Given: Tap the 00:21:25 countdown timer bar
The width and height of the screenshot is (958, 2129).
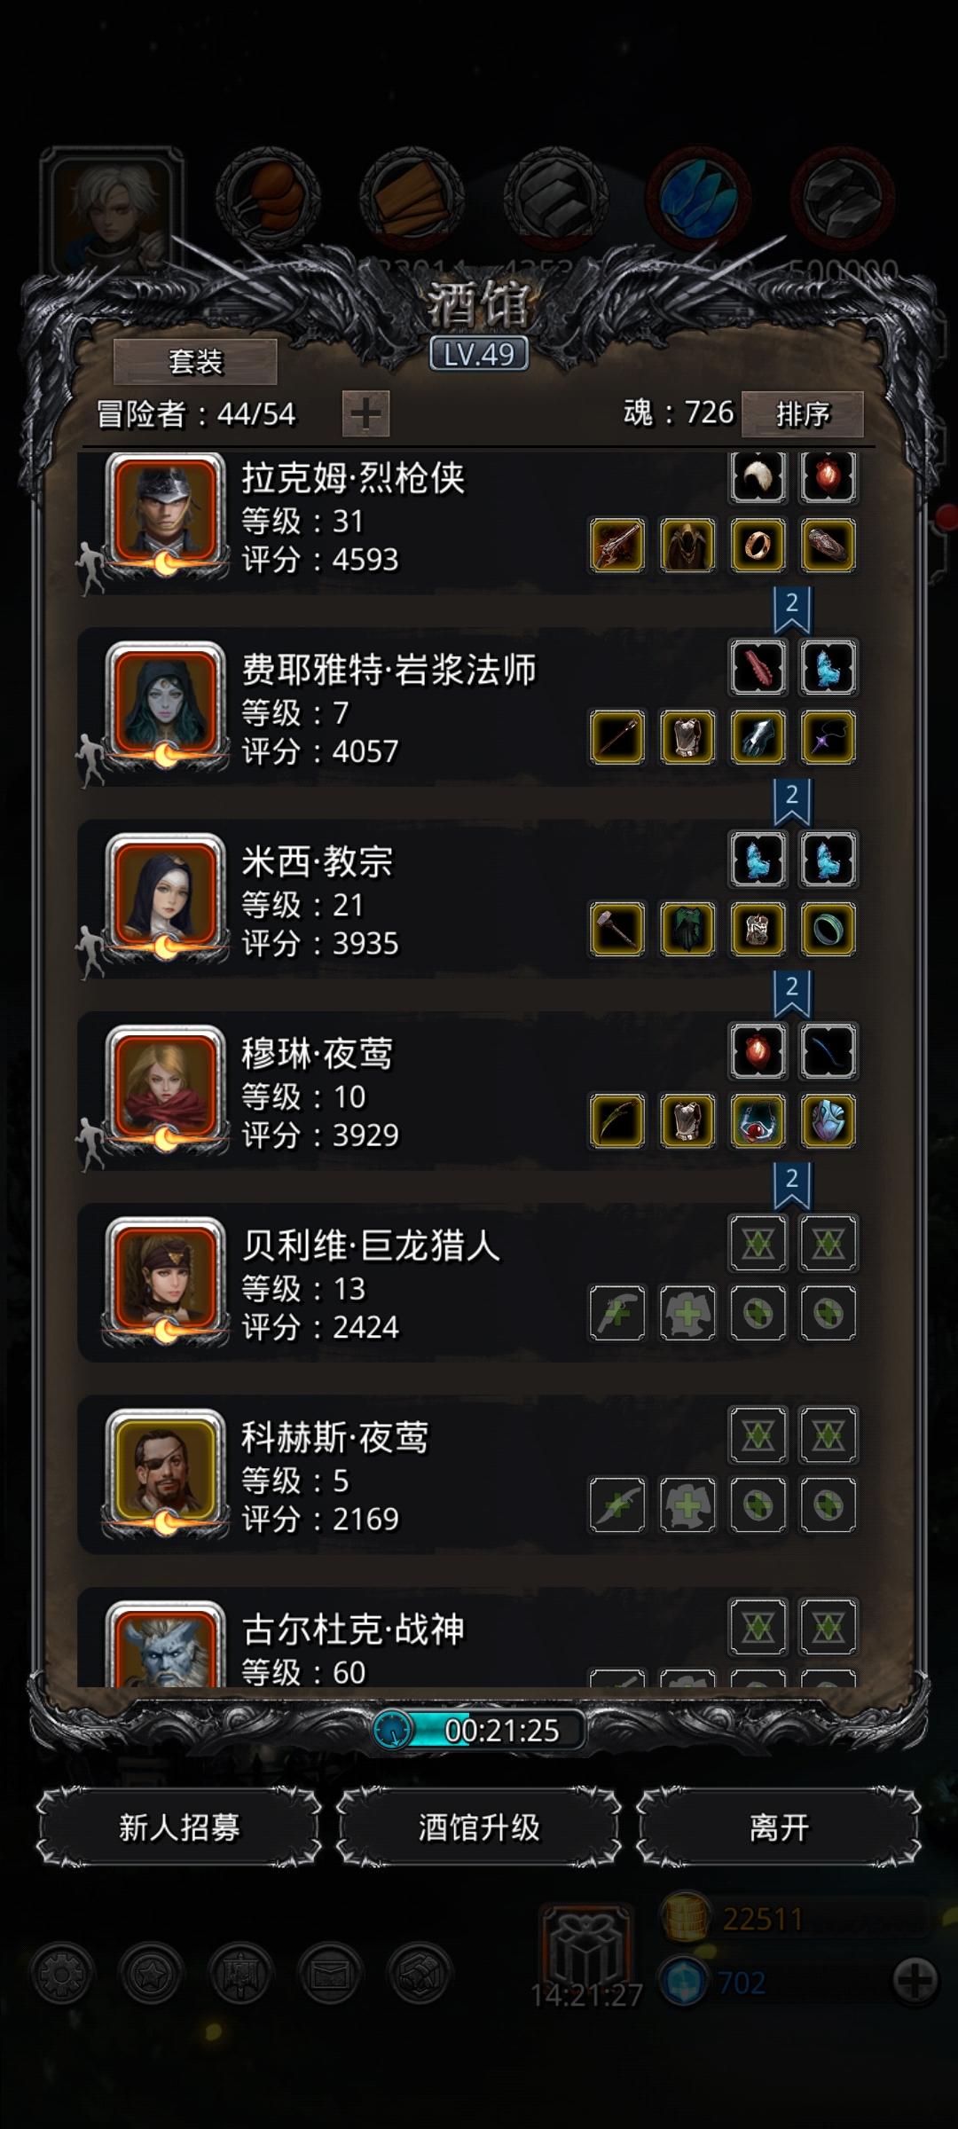Looking at the screenshot, I should 479,1730.
